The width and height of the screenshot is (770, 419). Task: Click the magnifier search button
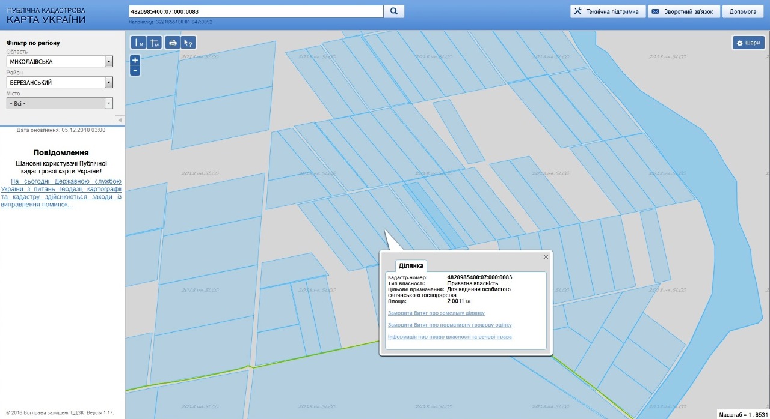coord(394,11)
